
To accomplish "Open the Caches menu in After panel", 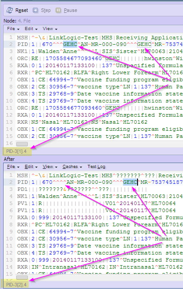I will point(72,167).
